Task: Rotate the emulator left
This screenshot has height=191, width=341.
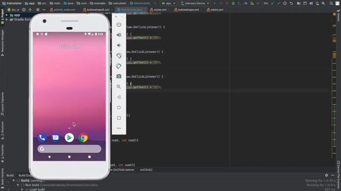Action: (x=119, y=56)
